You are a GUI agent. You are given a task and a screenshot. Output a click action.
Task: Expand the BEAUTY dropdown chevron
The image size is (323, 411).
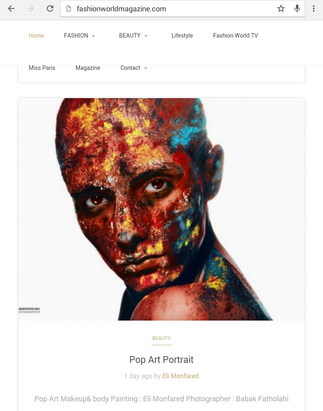[x=146, y=36]
